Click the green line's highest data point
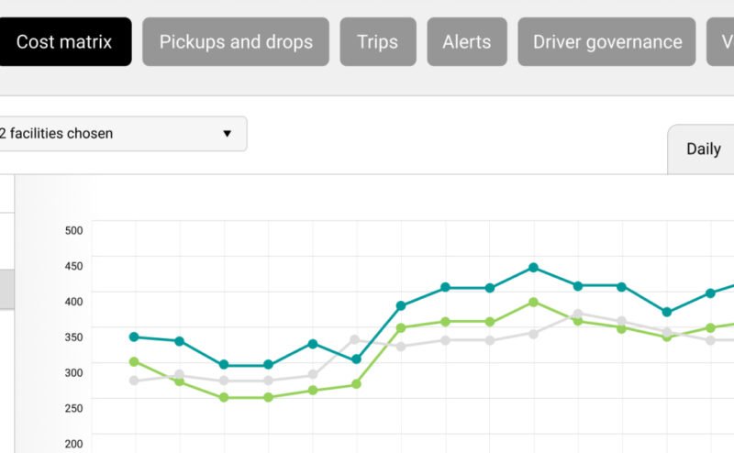This screenshot has width=734, height=453. 533,302
